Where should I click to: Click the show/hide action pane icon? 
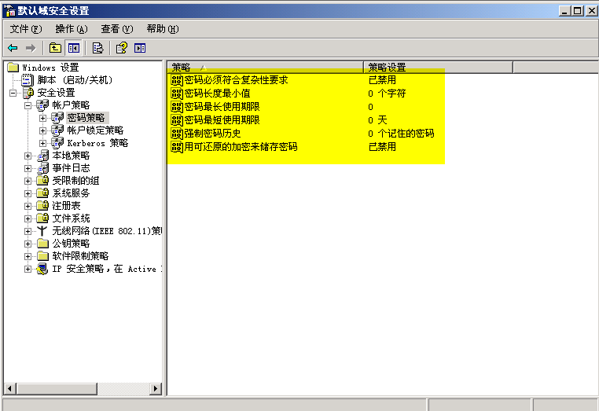click(140, 48)
